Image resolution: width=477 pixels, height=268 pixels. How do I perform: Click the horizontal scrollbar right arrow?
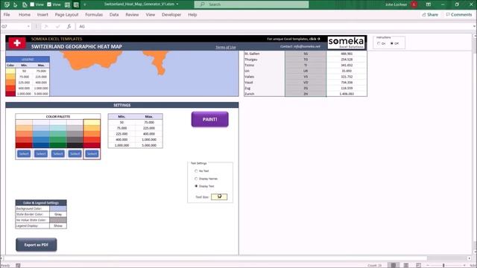coord(469,258)
